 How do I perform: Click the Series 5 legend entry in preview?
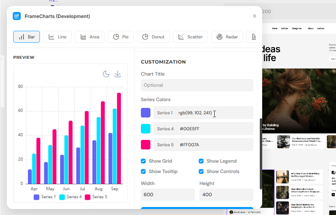pyautogui.click(x=96, y=197)
